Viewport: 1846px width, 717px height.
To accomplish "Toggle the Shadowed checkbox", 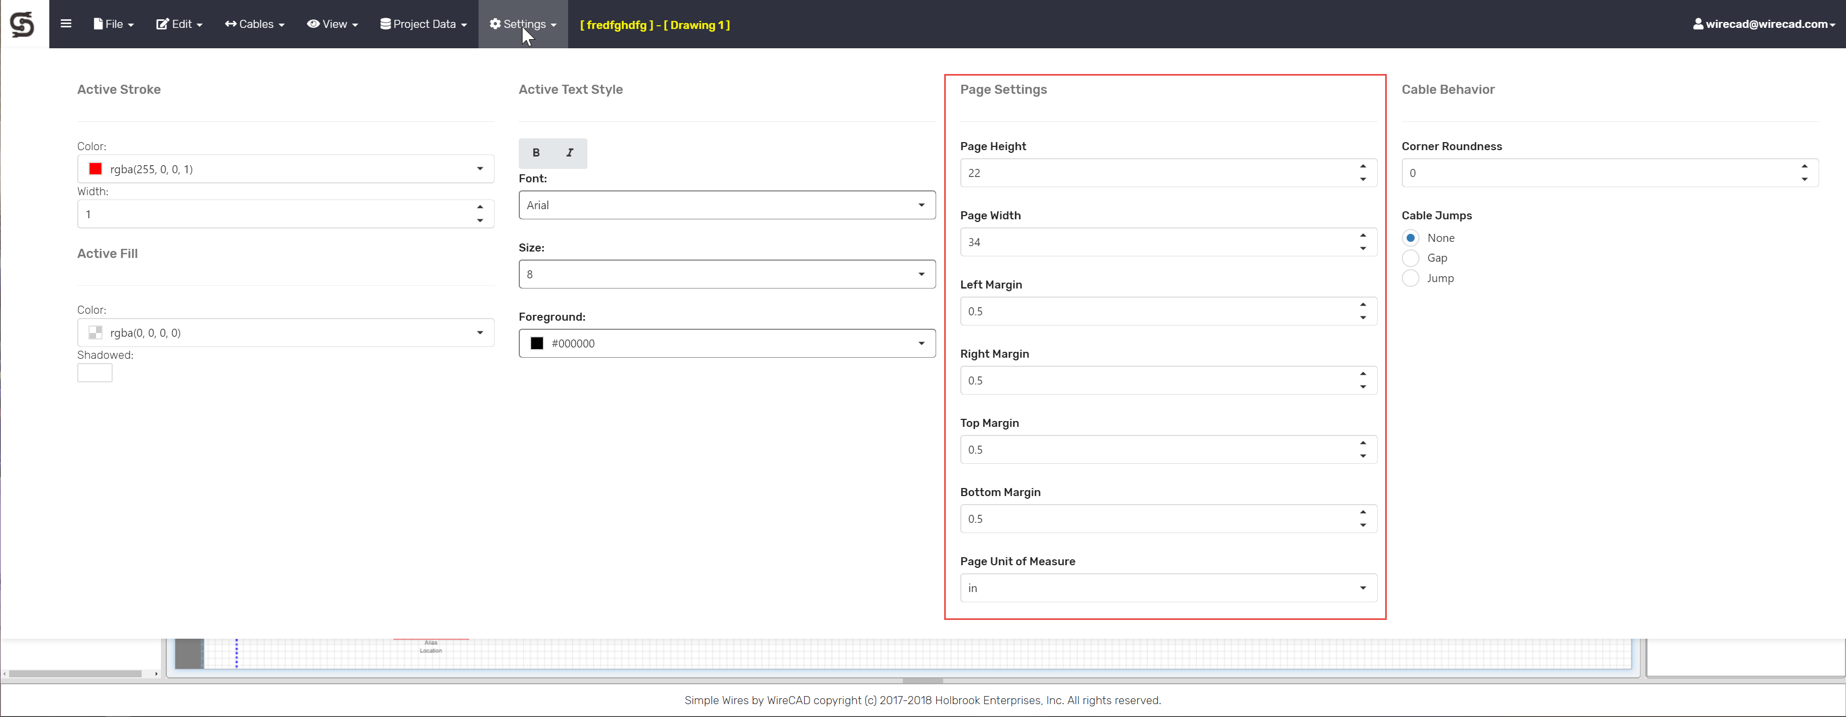I will pos(94,373).
